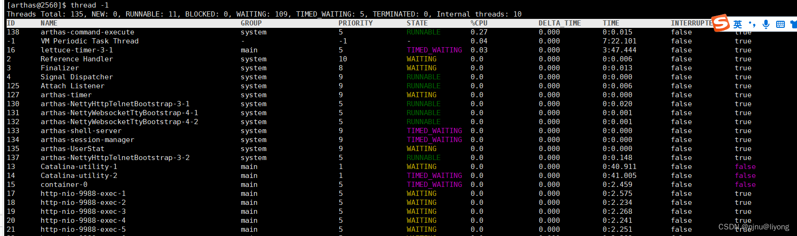797x236 pixels.
Task: Start Sogou voice input microphone
Action: click(x=766, y=25)
